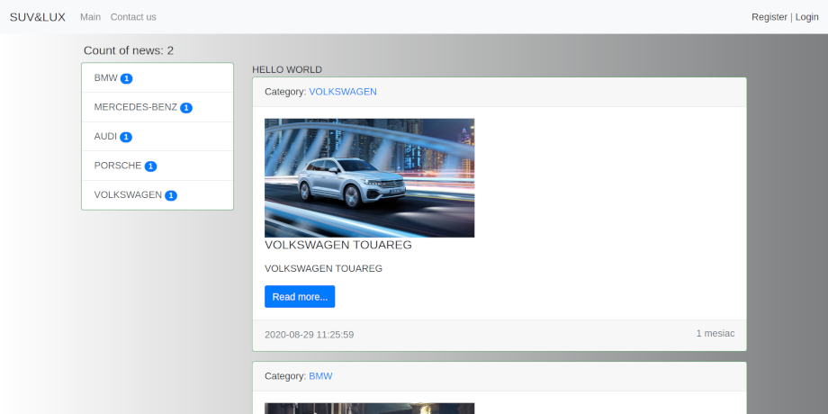Image resolution: width=828 pixels, height=414 pixels.
Task: Choose the MERCEDES-BENZ category
Action: (135, 107)
